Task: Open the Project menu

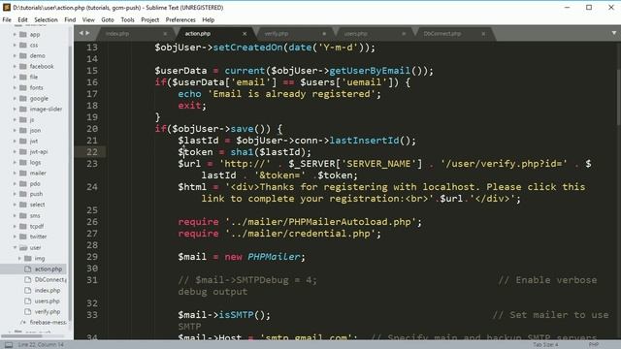Action: click(x=149, y=19)
